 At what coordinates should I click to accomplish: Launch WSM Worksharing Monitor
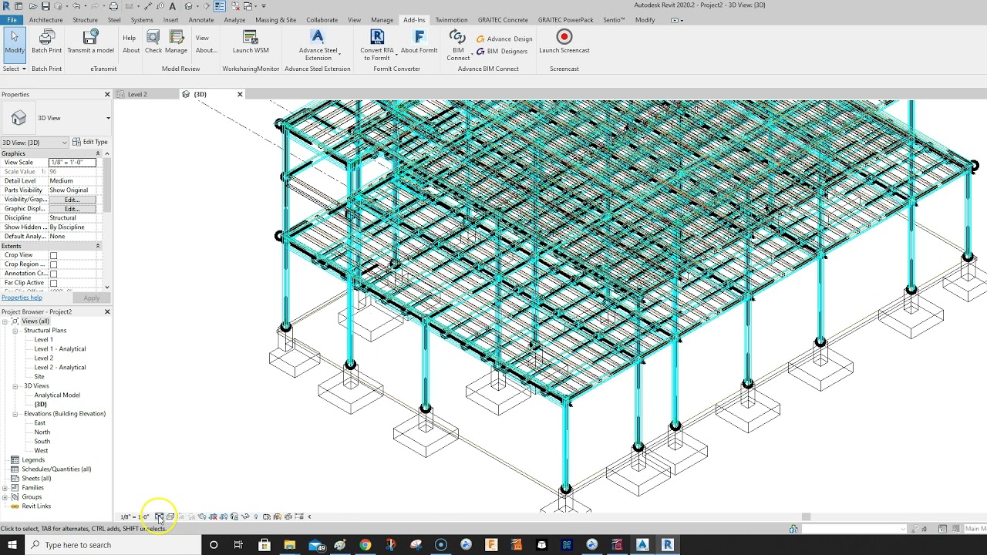(251, 42)
